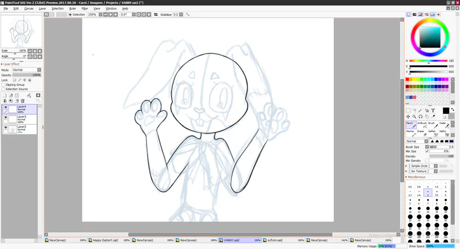
Task: Toggle the lock transparency icon
Action: click(14, 80)
